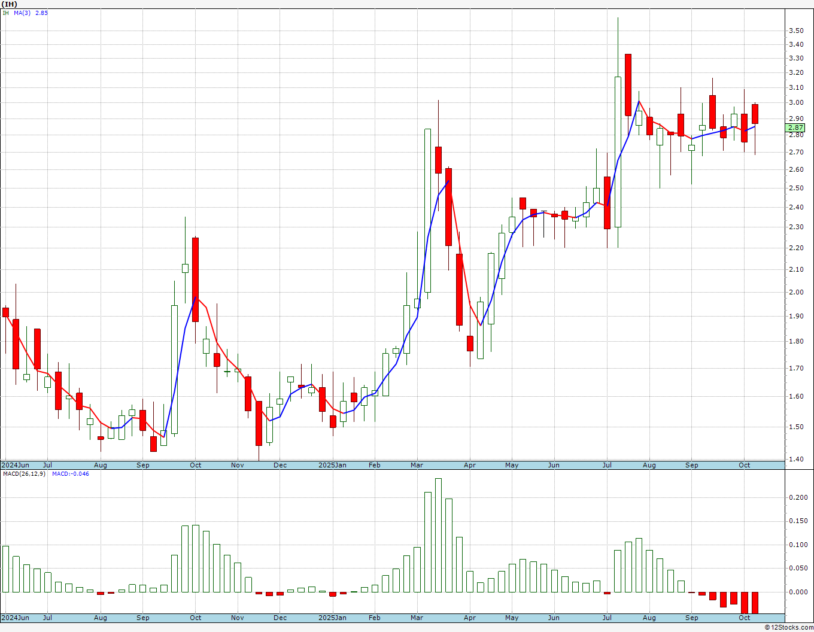Viewport: 814px width, 632px height.
Task: Click the current price tag 2.87
Action: [x=795, y=127]
